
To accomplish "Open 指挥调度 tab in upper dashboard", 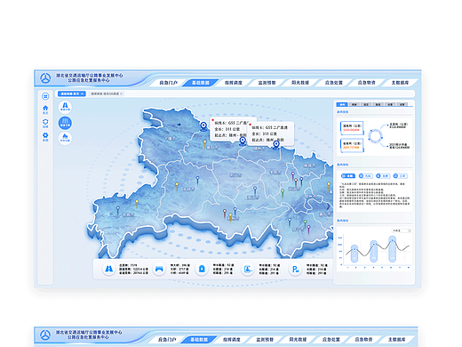I will [234, 83].
